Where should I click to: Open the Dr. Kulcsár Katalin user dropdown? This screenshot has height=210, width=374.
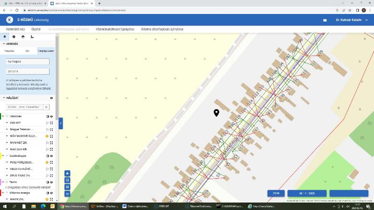tap(352, 20)
